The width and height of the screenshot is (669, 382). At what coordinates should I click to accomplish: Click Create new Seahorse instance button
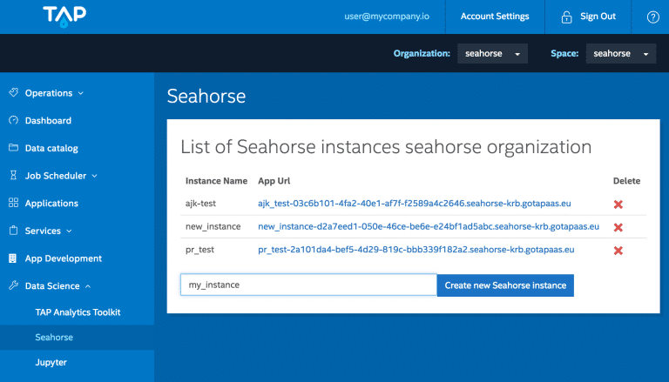(x=505, y=285)
